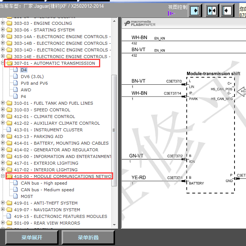Click the open 307-01 Automatic Transmission folder icon
This screenshot has height=246, width=246.
tap(9, 63)
